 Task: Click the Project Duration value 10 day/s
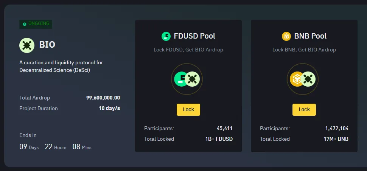(109, 108)
